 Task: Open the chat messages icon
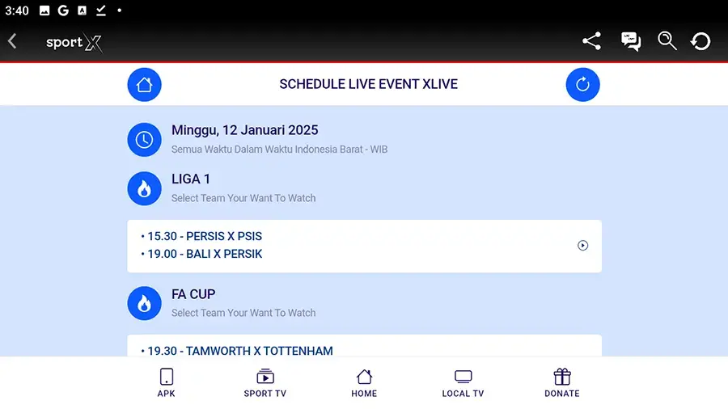click(630, 41)
